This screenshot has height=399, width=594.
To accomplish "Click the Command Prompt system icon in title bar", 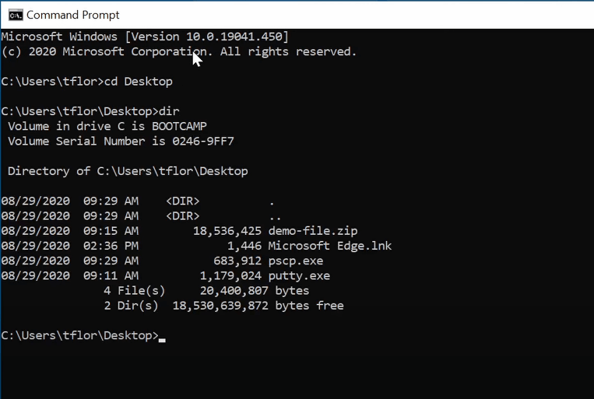I will pyautogui.click(x=15, y=15).
